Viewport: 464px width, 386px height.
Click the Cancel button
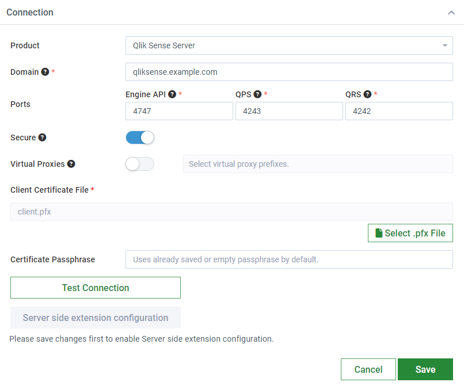pos(368,369)
